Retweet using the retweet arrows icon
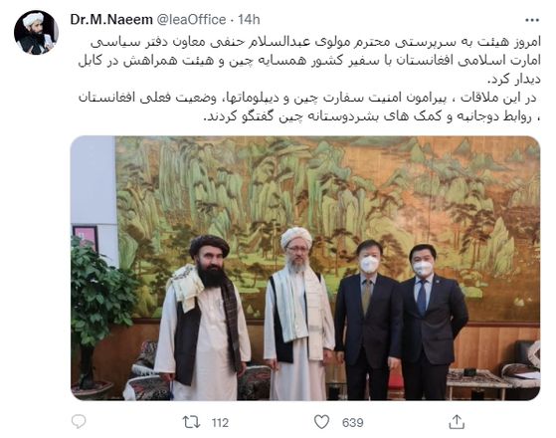The height and width of the screenshot is (438, 556). 191,422
